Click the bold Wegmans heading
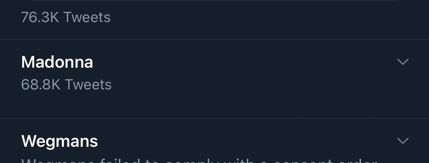Screen dimensions: 429x163 [x=59, y=141]
